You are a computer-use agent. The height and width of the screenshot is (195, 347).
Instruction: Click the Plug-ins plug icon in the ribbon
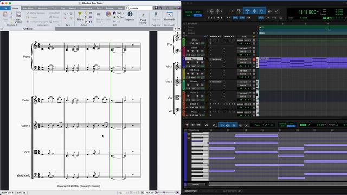(156, 15)
